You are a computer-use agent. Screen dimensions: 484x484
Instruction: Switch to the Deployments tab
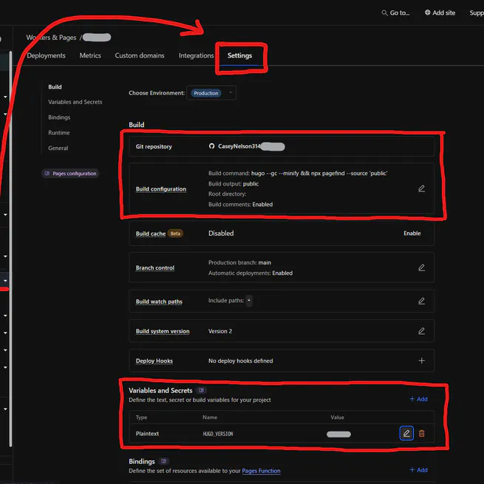(x=46, y=55)
